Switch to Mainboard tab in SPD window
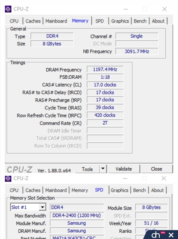Screen dimensions: 178x239 (56, 190)
